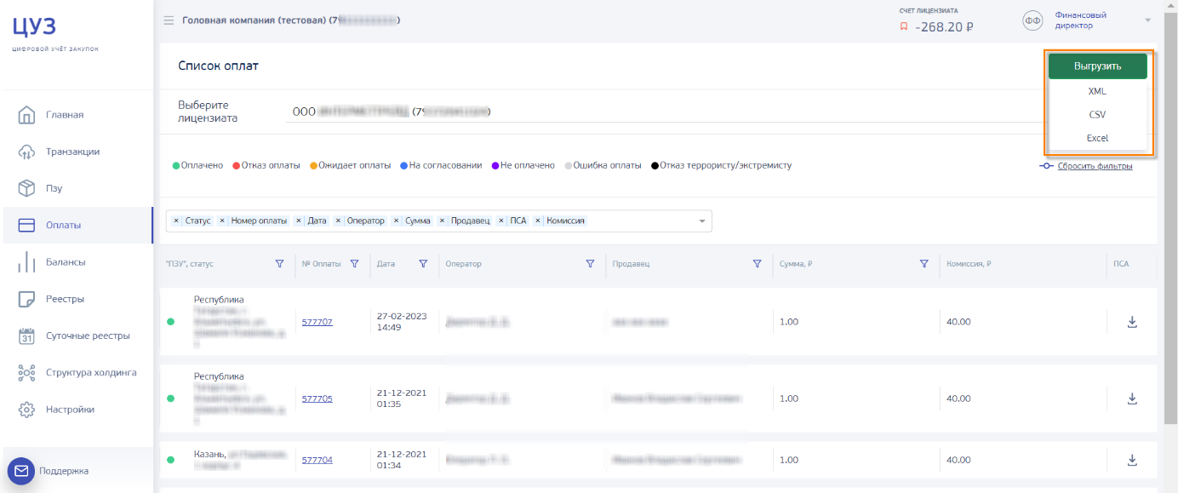Open the Support mail icon
1178x493 pixels.
click(x=21, y=471)
